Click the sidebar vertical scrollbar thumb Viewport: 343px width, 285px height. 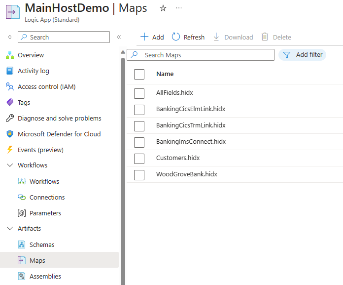tap(123, 171)
